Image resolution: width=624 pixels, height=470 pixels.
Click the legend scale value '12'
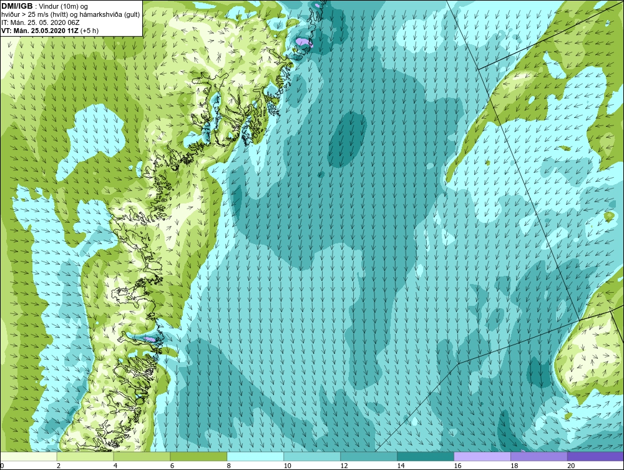click(344, 466)
